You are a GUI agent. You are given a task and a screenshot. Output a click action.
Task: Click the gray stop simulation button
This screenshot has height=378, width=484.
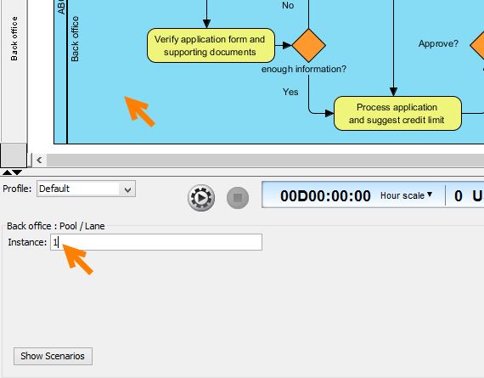pyautogui.click(x=238, y=198)
